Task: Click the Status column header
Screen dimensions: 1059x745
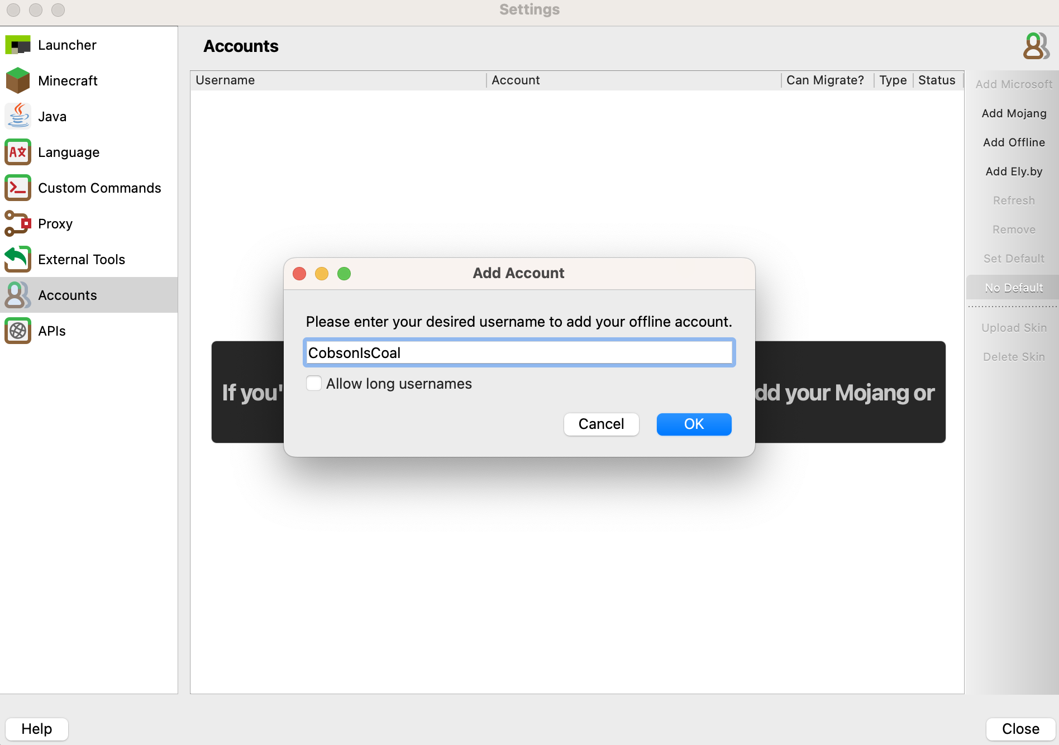Action: [937, 80]
